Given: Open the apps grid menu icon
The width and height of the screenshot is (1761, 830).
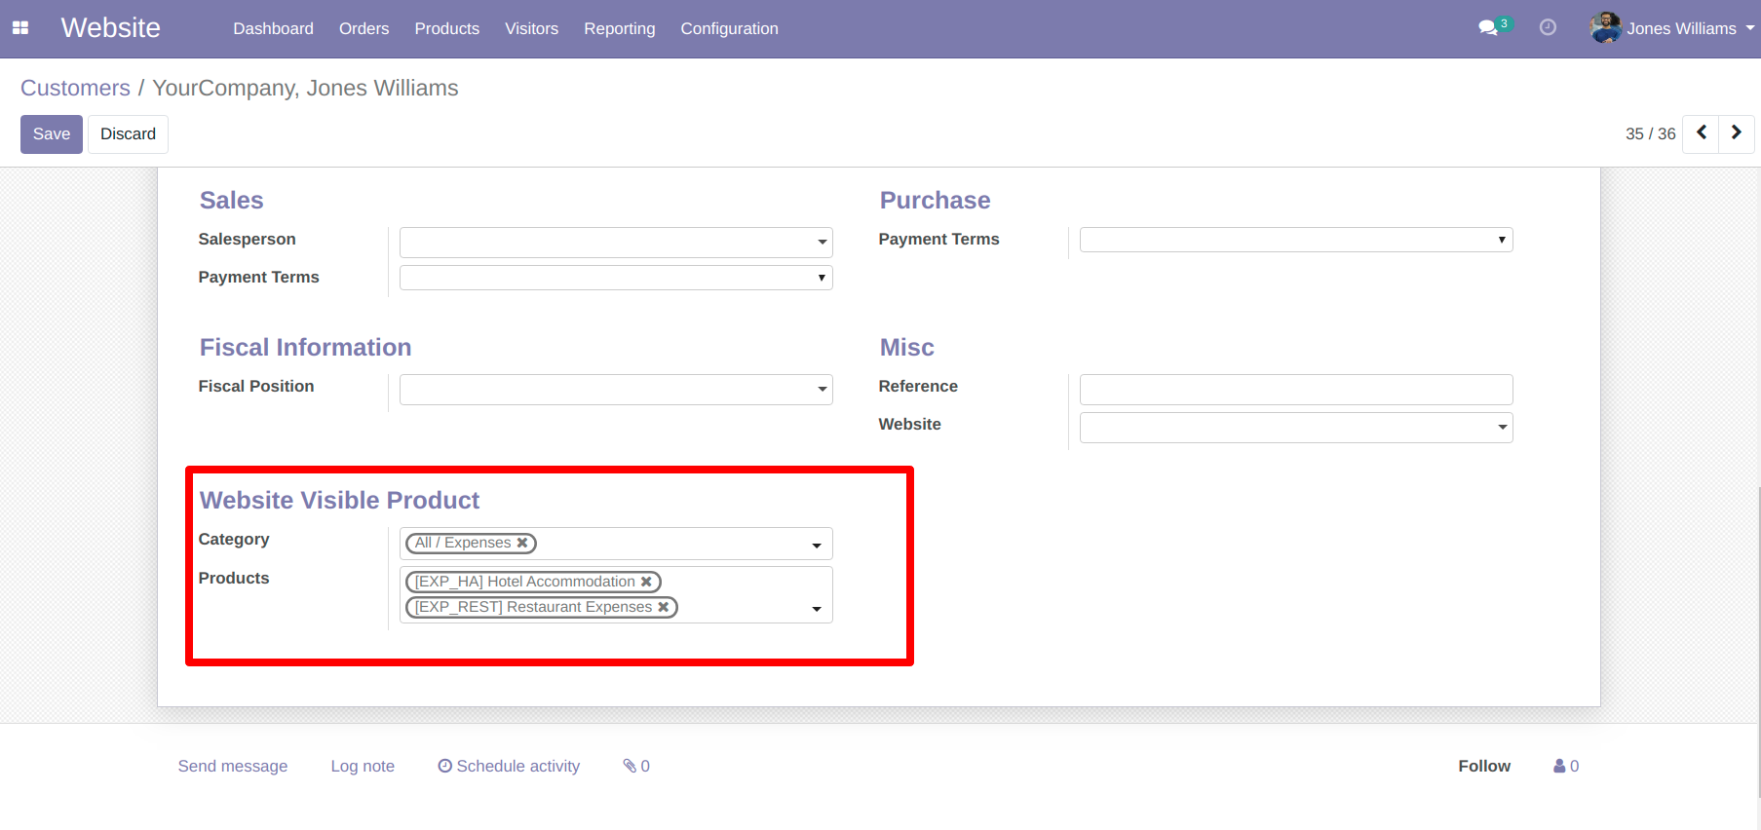Looking at the screenshot, I should click(x=19, y=28).
